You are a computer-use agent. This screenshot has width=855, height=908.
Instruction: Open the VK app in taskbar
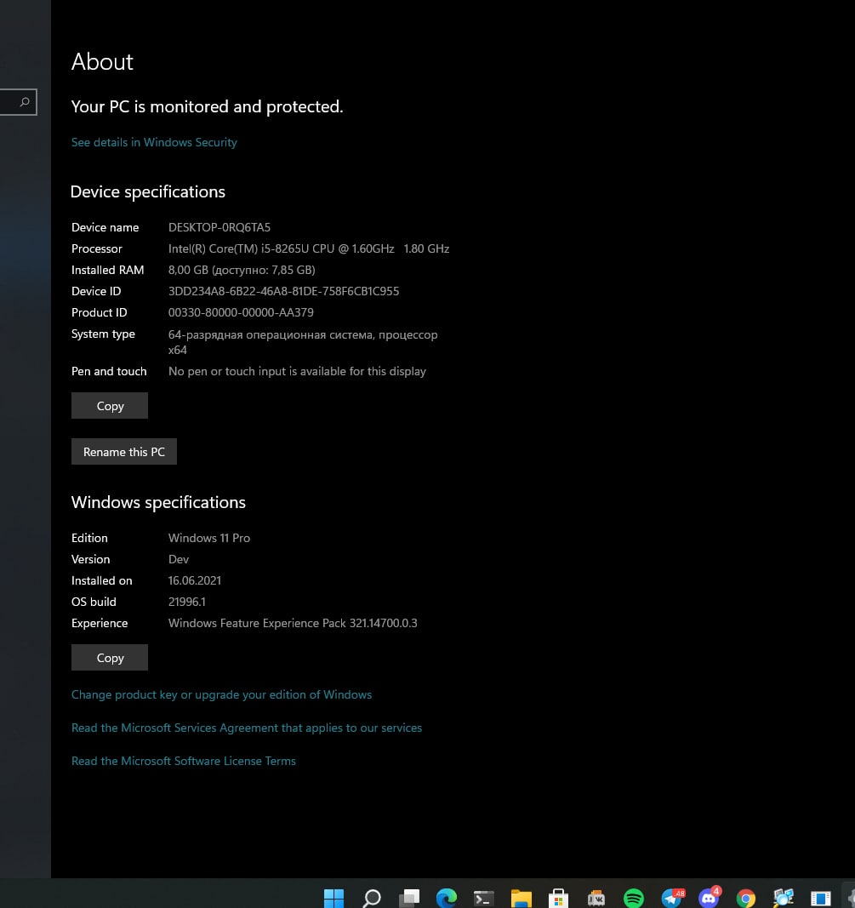(x=596, y=898)
